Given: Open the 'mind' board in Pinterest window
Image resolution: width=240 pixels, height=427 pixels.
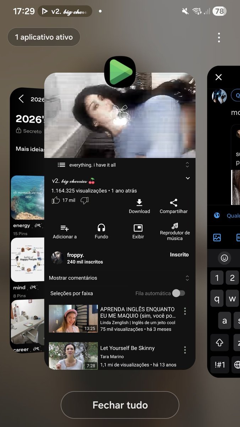Looking at the screenshot, I should [x=27, y=260].
